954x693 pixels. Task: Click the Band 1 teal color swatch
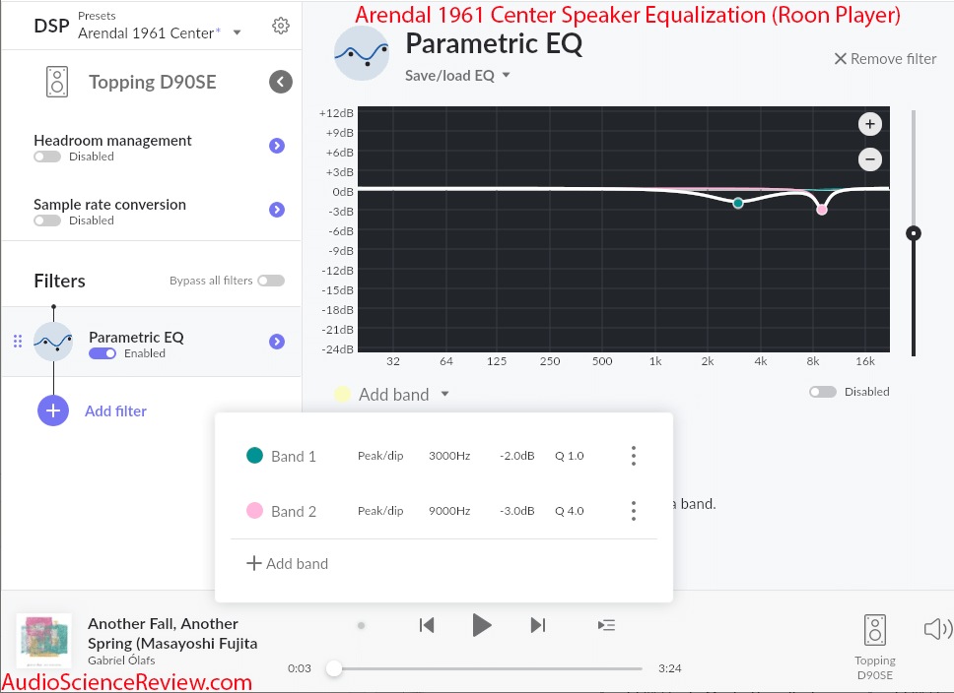(x=254, y=456)
